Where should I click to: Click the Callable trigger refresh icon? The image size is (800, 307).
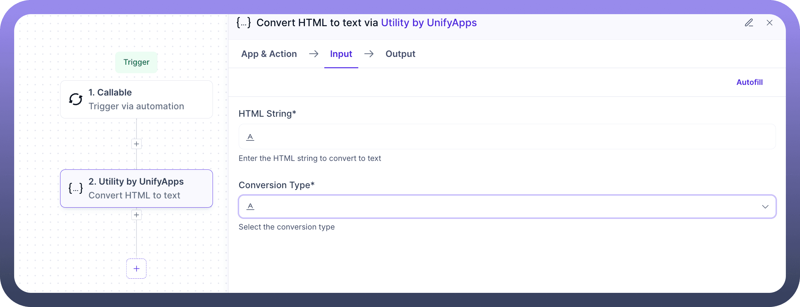click(x=76, y=99)
